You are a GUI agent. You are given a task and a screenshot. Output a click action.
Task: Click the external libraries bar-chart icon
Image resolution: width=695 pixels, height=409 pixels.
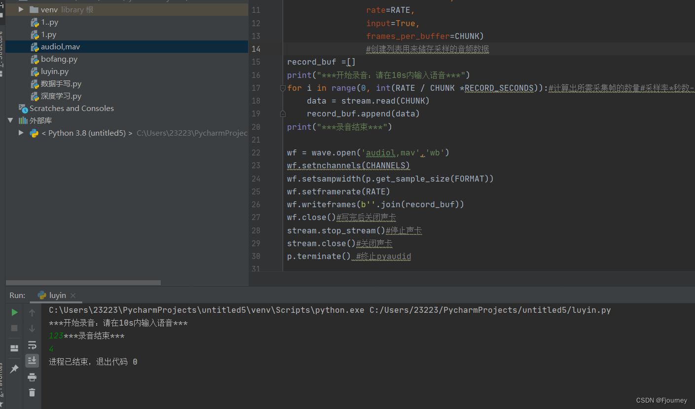click(23, 120)
